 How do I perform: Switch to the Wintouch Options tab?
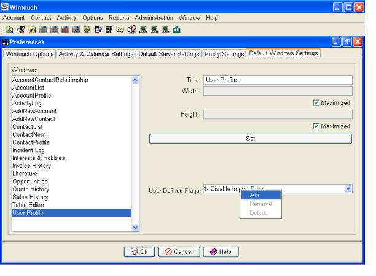(x=29, y=54)
